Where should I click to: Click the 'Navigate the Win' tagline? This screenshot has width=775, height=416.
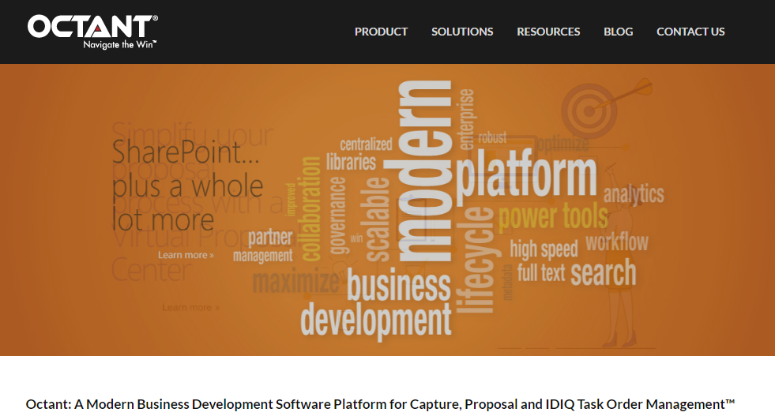coord(119,44)
